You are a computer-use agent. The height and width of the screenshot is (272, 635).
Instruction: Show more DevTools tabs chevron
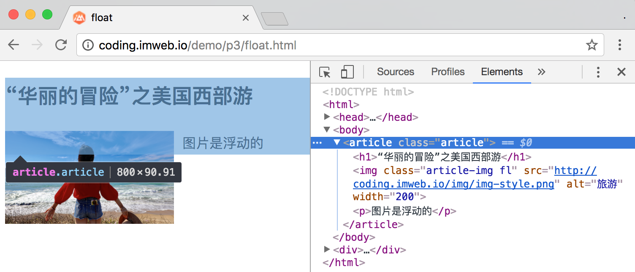click(x=541, y=72)
